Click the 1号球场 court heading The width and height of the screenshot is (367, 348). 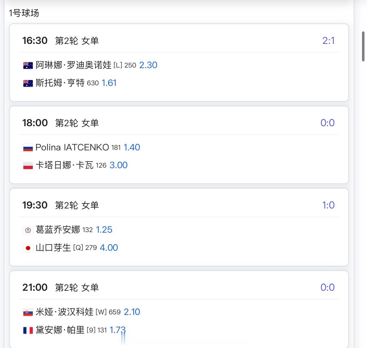coord(24,13)
